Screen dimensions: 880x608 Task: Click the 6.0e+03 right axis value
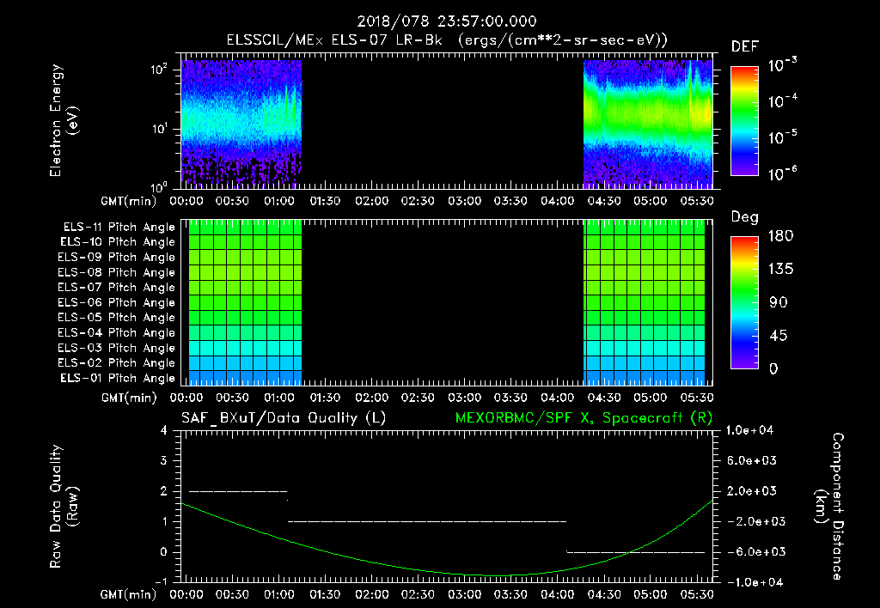click(x=751, y=460)
